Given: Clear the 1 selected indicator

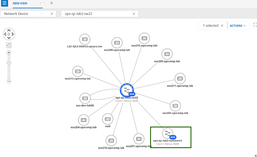Looking at the screenshot, I should (x=222, y=26).
